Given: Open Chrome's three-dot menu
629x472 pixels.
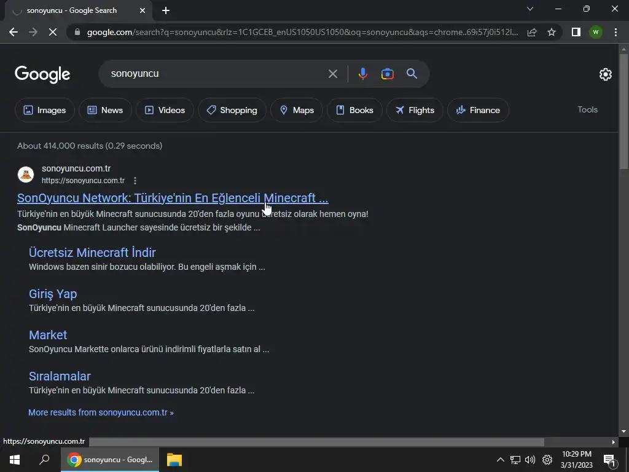Looking at the screenshot, I should tap(615, 32).
